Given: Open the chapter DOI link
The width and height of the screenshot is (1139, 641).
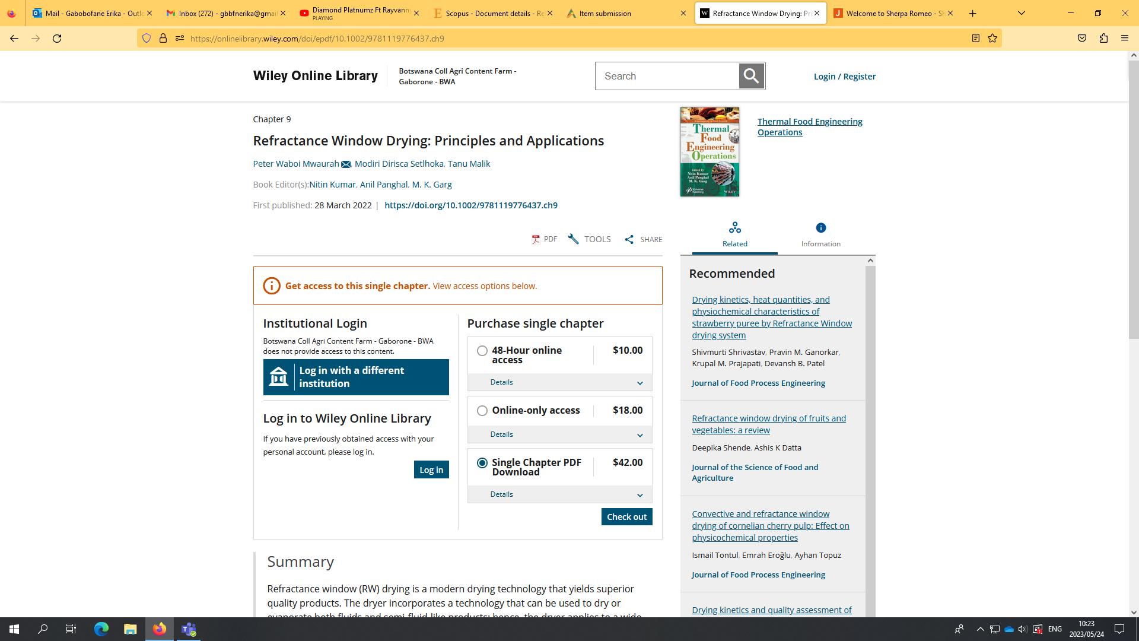Looking at the screenshot, I should tap(471, 205).
